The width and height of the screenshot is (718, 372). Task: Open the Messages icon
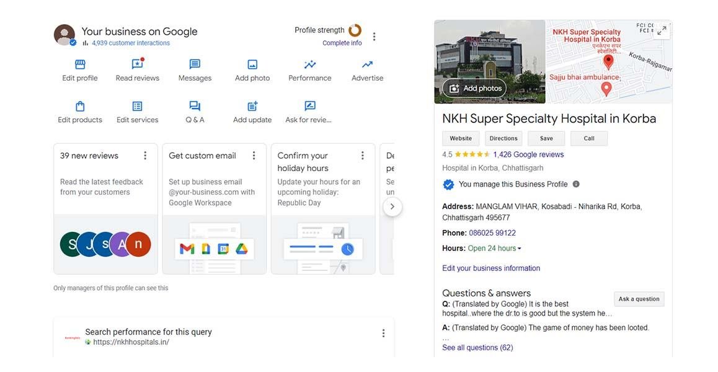click(x=195, y=64)
